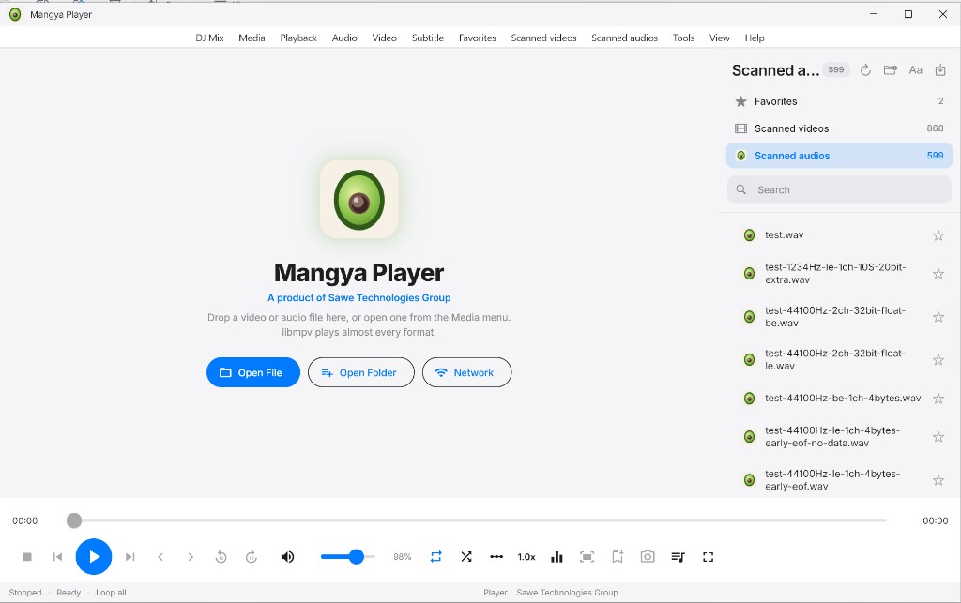Image resolution: width=961 pixels, height=603 pixels.
Task: Star test-44100Hz-2ch-32bit-float-be.wav
Action: [938, 317]
